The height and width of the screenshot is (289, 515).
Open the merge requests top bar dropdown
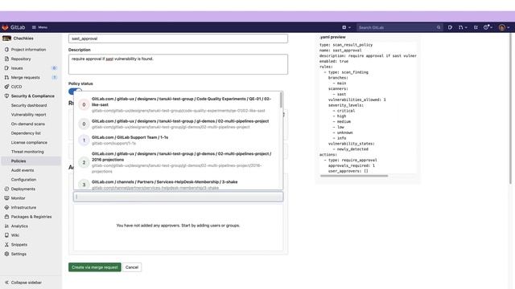click(463, 27)
